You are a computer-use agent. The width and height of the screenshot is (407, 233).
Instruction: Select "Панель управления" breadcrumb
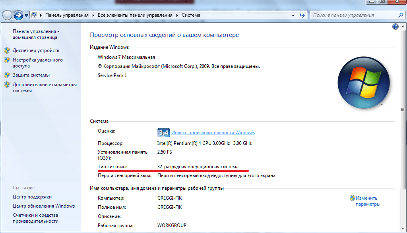67,15
